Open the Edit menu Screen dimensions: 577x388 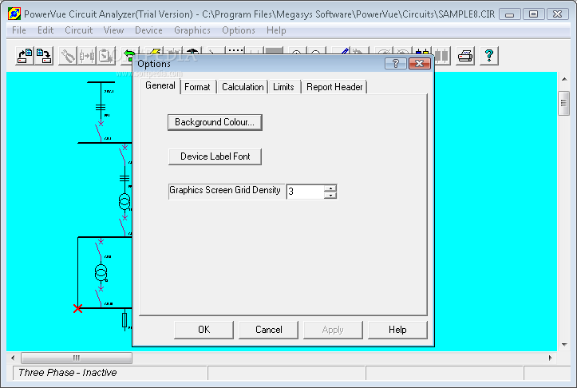tap(45, 30)
